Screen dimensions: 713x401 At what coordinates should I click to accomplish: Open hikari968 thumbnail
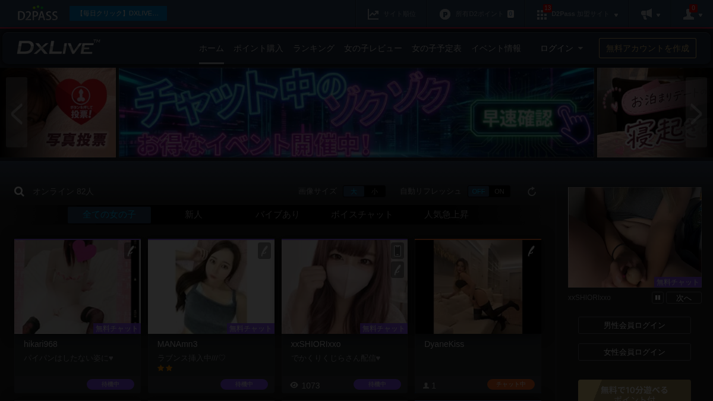tap(77, 286)
